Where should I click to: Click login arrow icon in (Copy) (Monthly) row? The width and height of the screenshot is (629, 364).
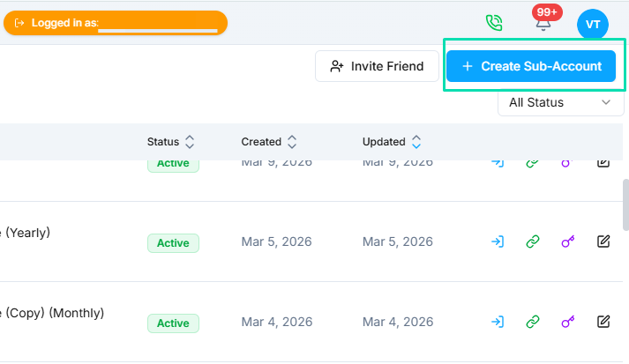[x=498, y=322]
